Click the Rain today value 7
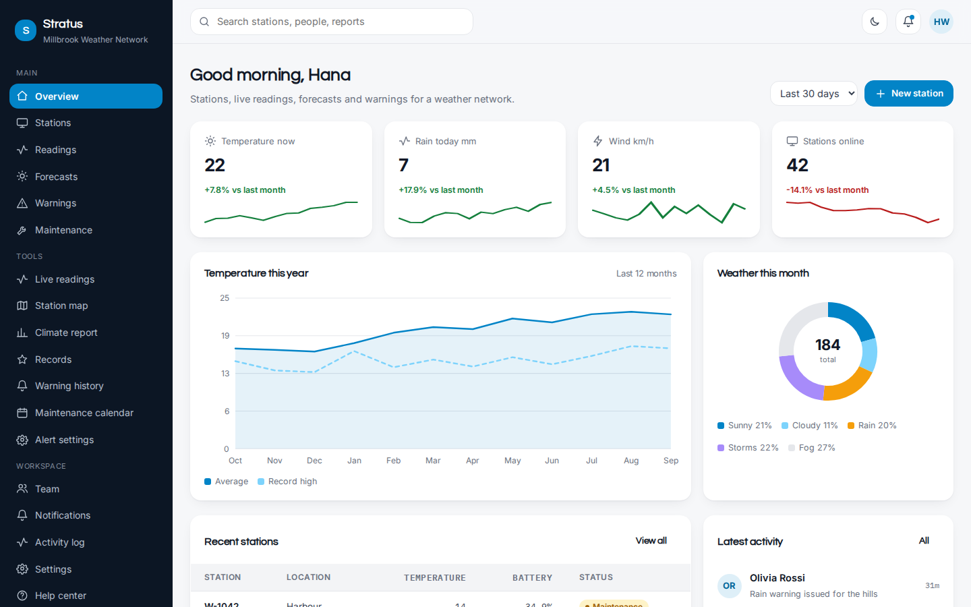 click(403, 165)
